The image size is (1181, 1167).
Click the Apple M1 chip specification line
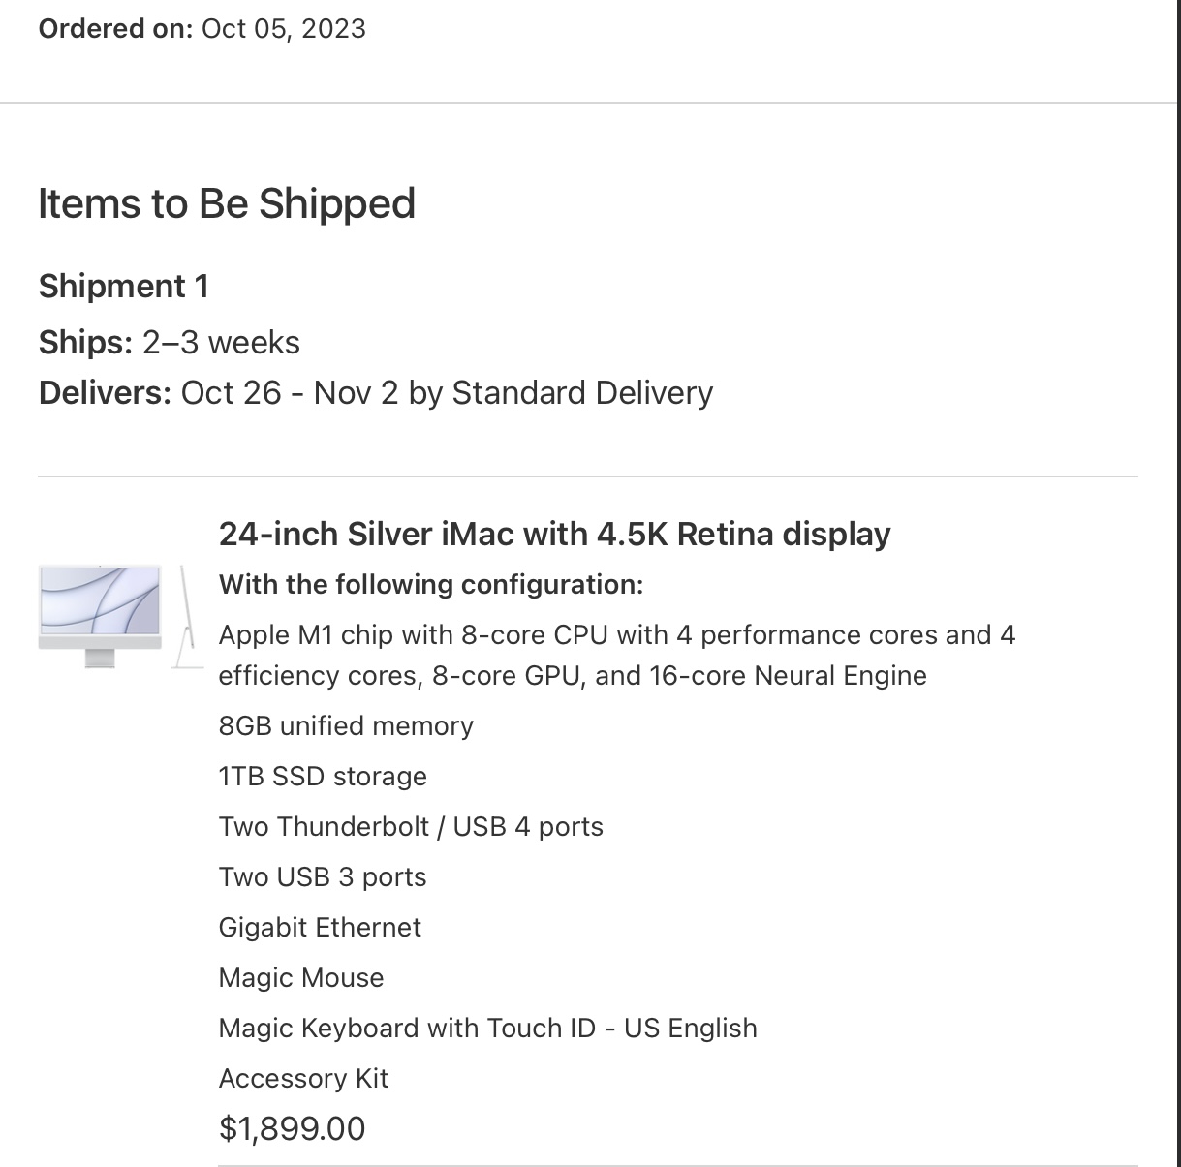(x=616, y=635)
